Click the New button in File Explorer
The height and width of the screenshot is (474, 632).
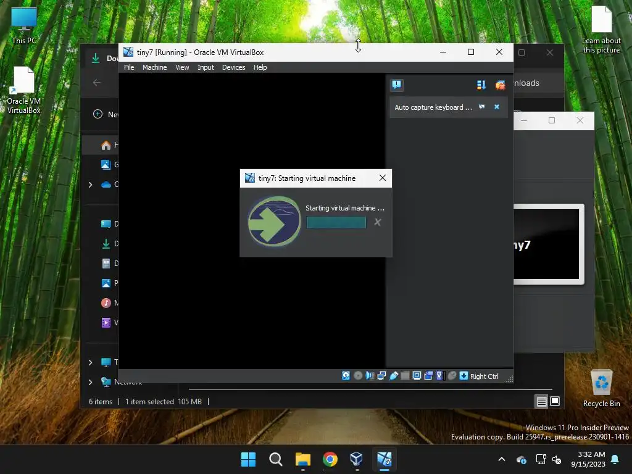tap(106, 114)
